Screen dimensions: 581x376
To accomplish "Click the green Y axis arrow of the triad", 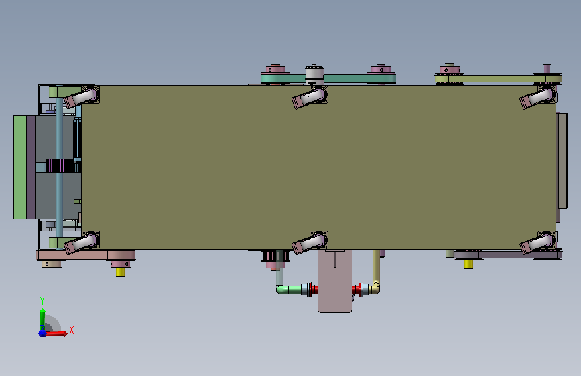I will coord(42,319).
